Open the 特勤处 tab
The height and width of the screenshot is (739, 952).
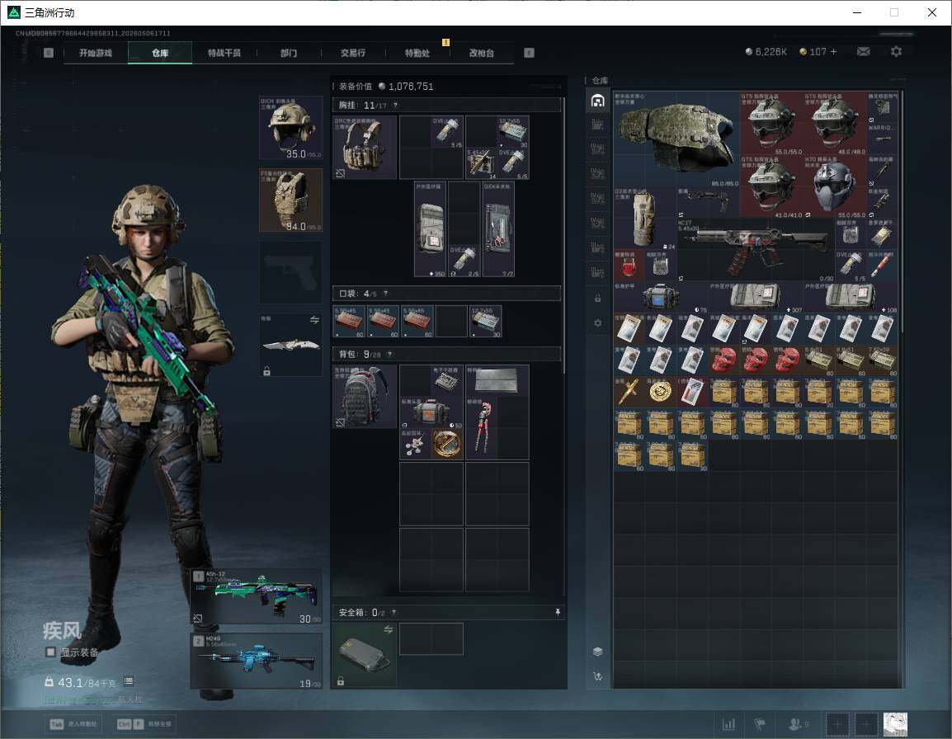point(417,53)
